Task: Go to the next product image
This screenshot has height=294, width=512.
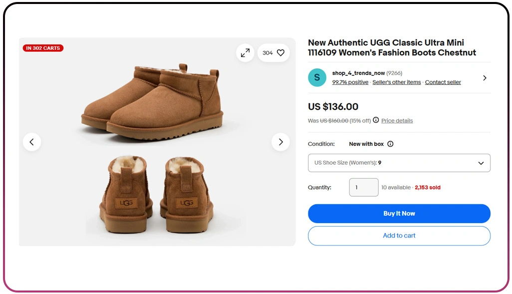Action: (x=280, y=142)
